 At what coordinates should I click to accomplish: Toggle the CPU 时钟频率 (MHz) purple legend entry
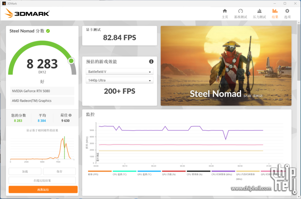coord(223,173)
